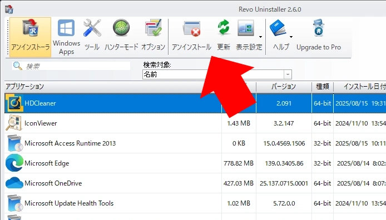Screen dimensions: 386x220
Task: Open Options (オプション) checklist icon
Action: pyautogui.click(x=153, y=28)
